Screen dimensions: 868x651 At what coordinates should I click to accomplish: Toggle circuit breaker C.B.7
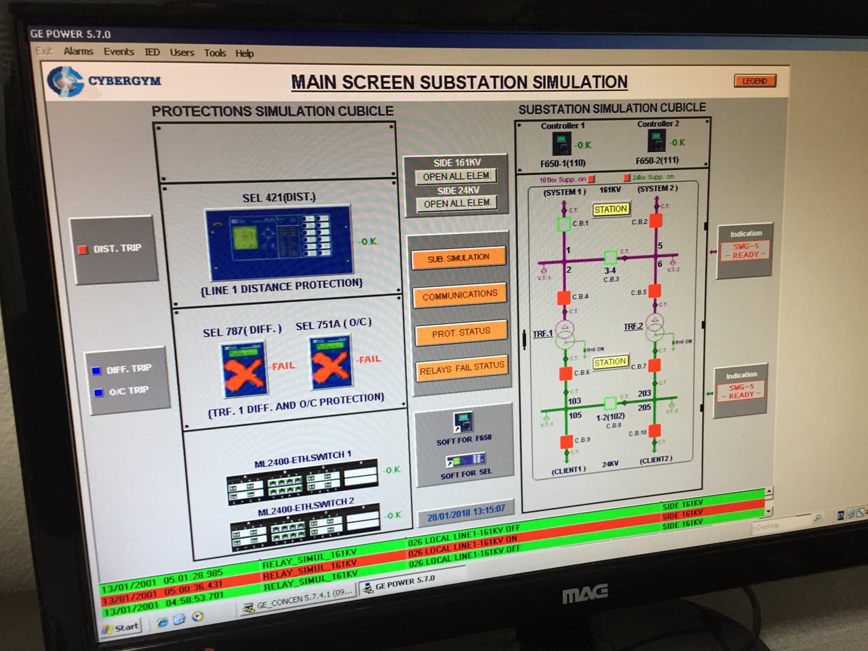[x=654, y=366]
